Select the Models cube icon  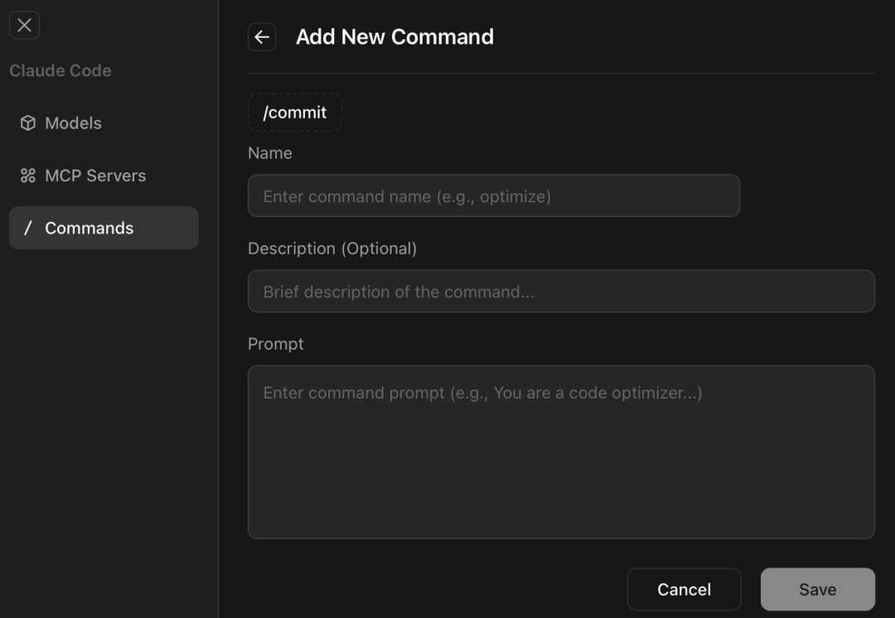27,123
